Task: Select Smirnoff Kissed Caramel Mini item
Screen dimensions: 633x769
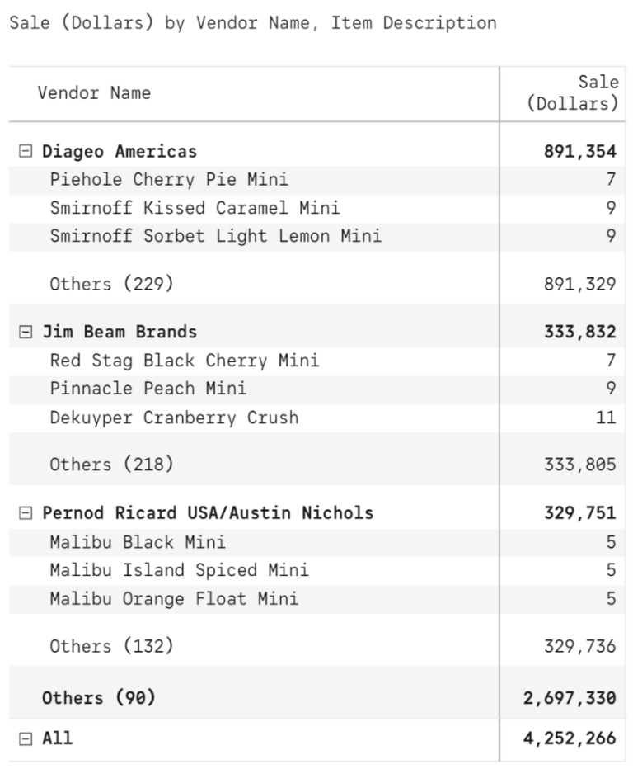Action: tap(195, 208)
